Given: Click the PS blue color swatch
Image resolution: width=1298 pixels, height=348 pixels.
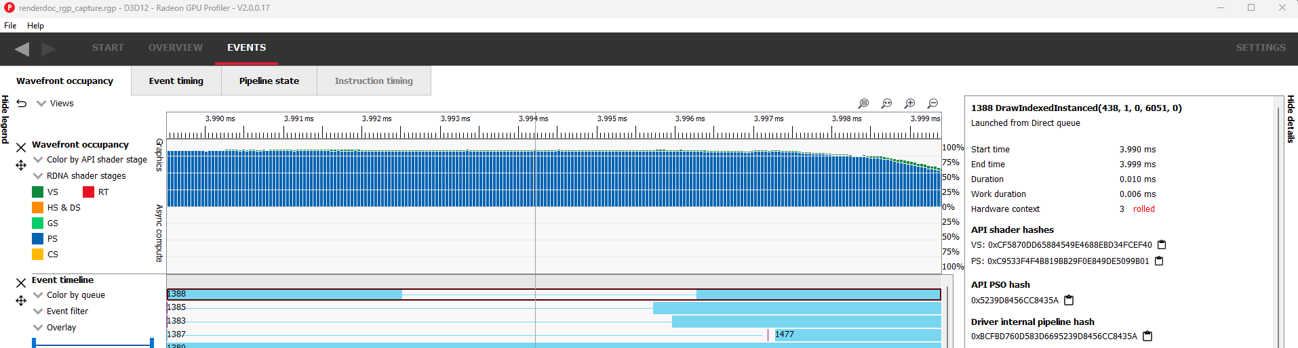Looking at the screenshot, I should tap(38, 238).
